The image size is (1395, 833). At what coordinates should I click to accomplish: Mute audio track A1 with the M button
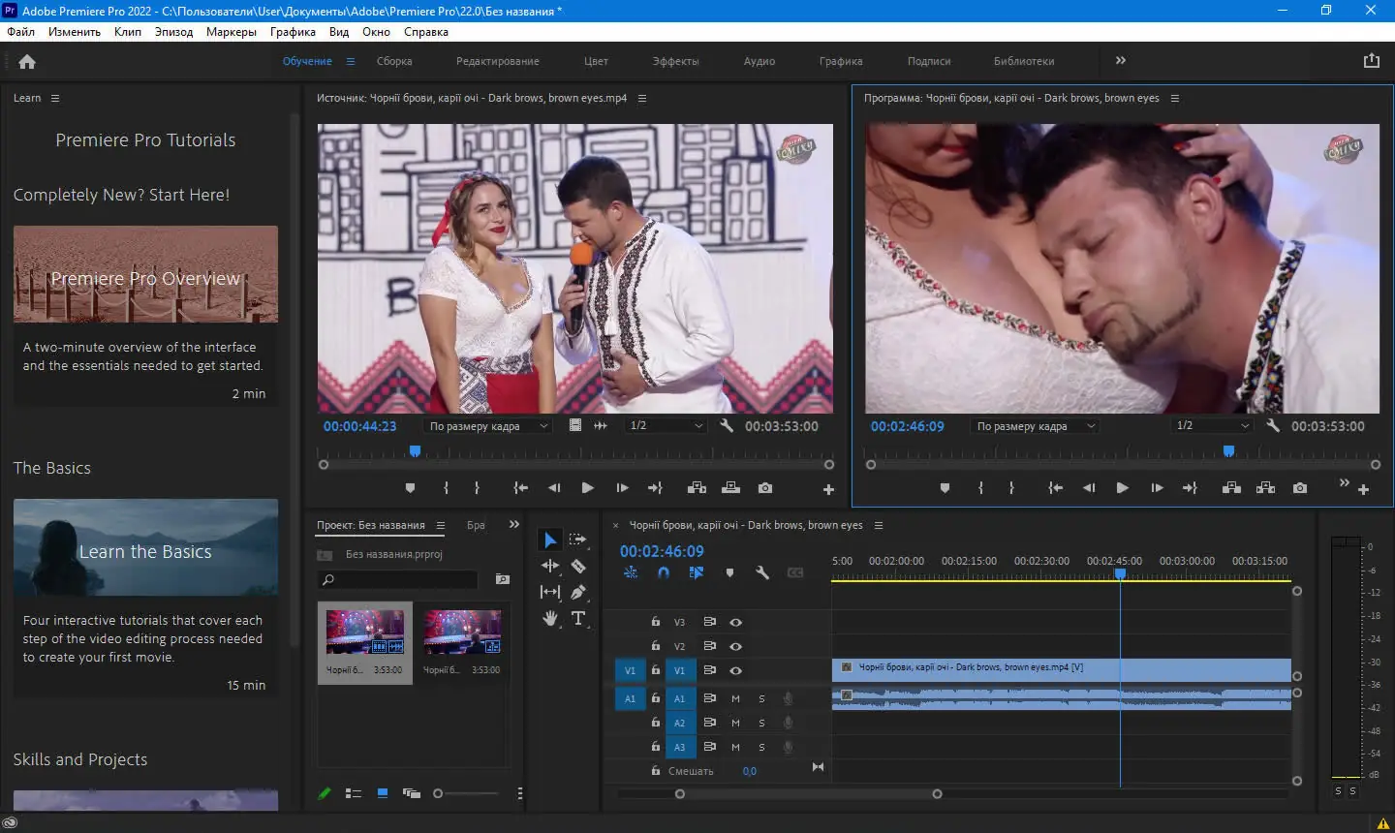(734, 698)
